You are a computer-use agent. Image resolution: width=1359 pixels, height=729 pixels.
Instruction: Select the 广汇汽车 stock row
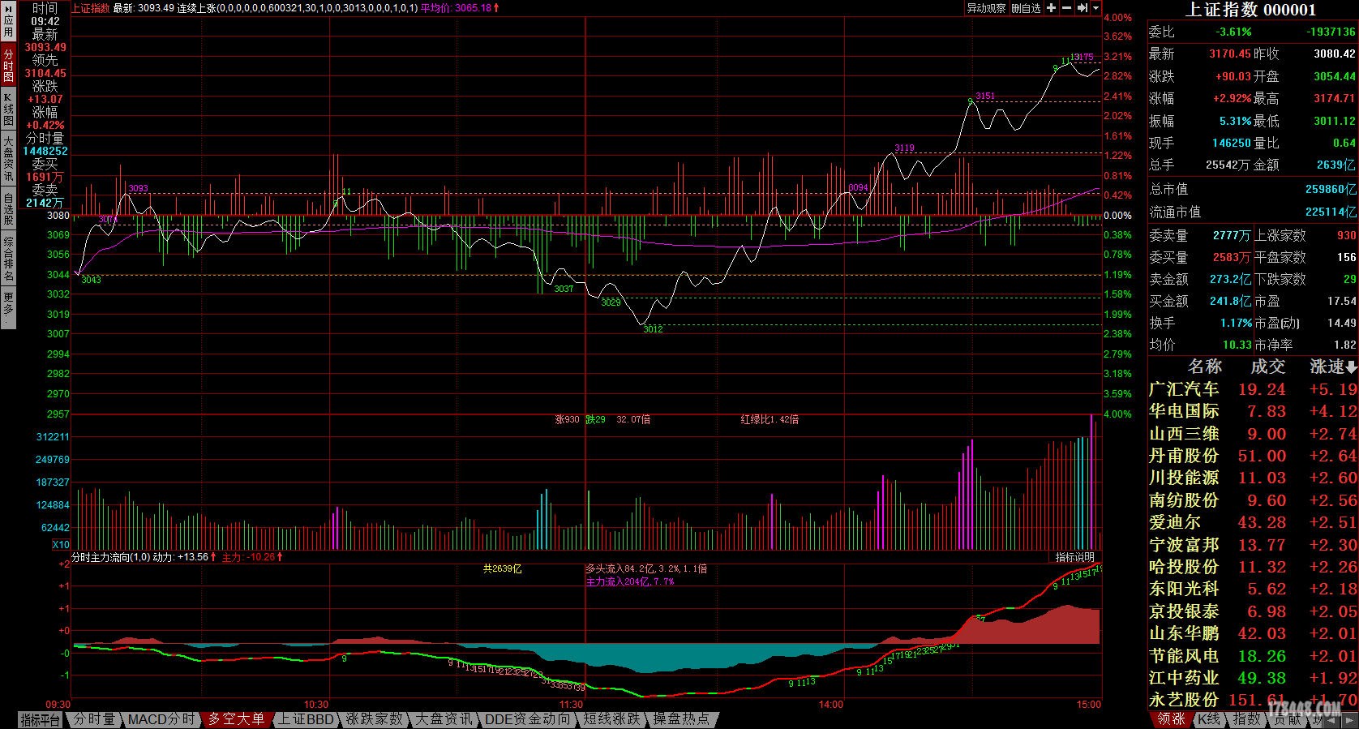click(x=1254, y=389)
